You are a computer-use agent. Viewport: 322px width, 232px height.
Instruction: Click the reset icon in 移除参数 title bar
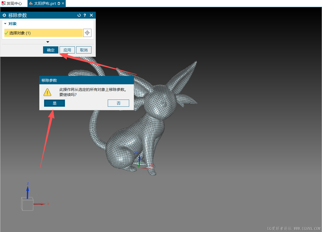pos(79,15)
